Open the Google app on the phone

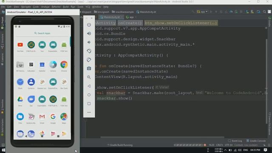tap(53, 116)
